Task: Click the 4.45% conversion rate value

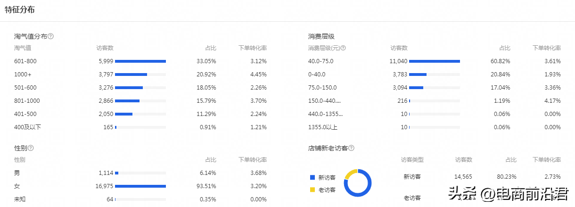Action: [x=259, y=75]
